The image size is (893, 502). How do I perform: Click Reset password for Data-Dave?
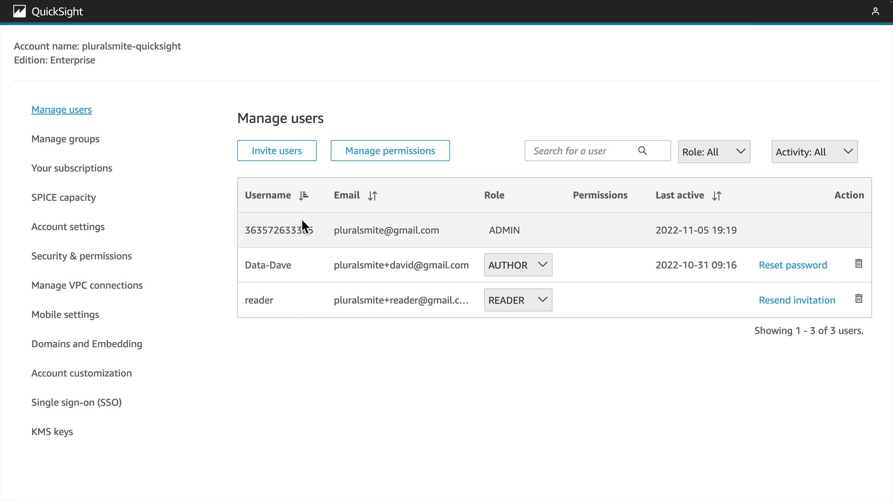[x=793, y=265]
